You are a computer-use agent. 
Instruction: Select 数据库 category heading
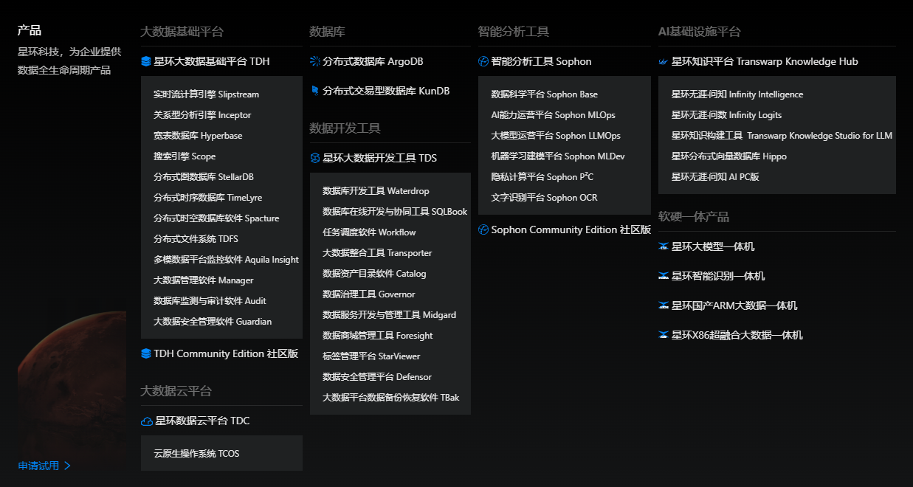pyautogui.click(x=327, y=32)
